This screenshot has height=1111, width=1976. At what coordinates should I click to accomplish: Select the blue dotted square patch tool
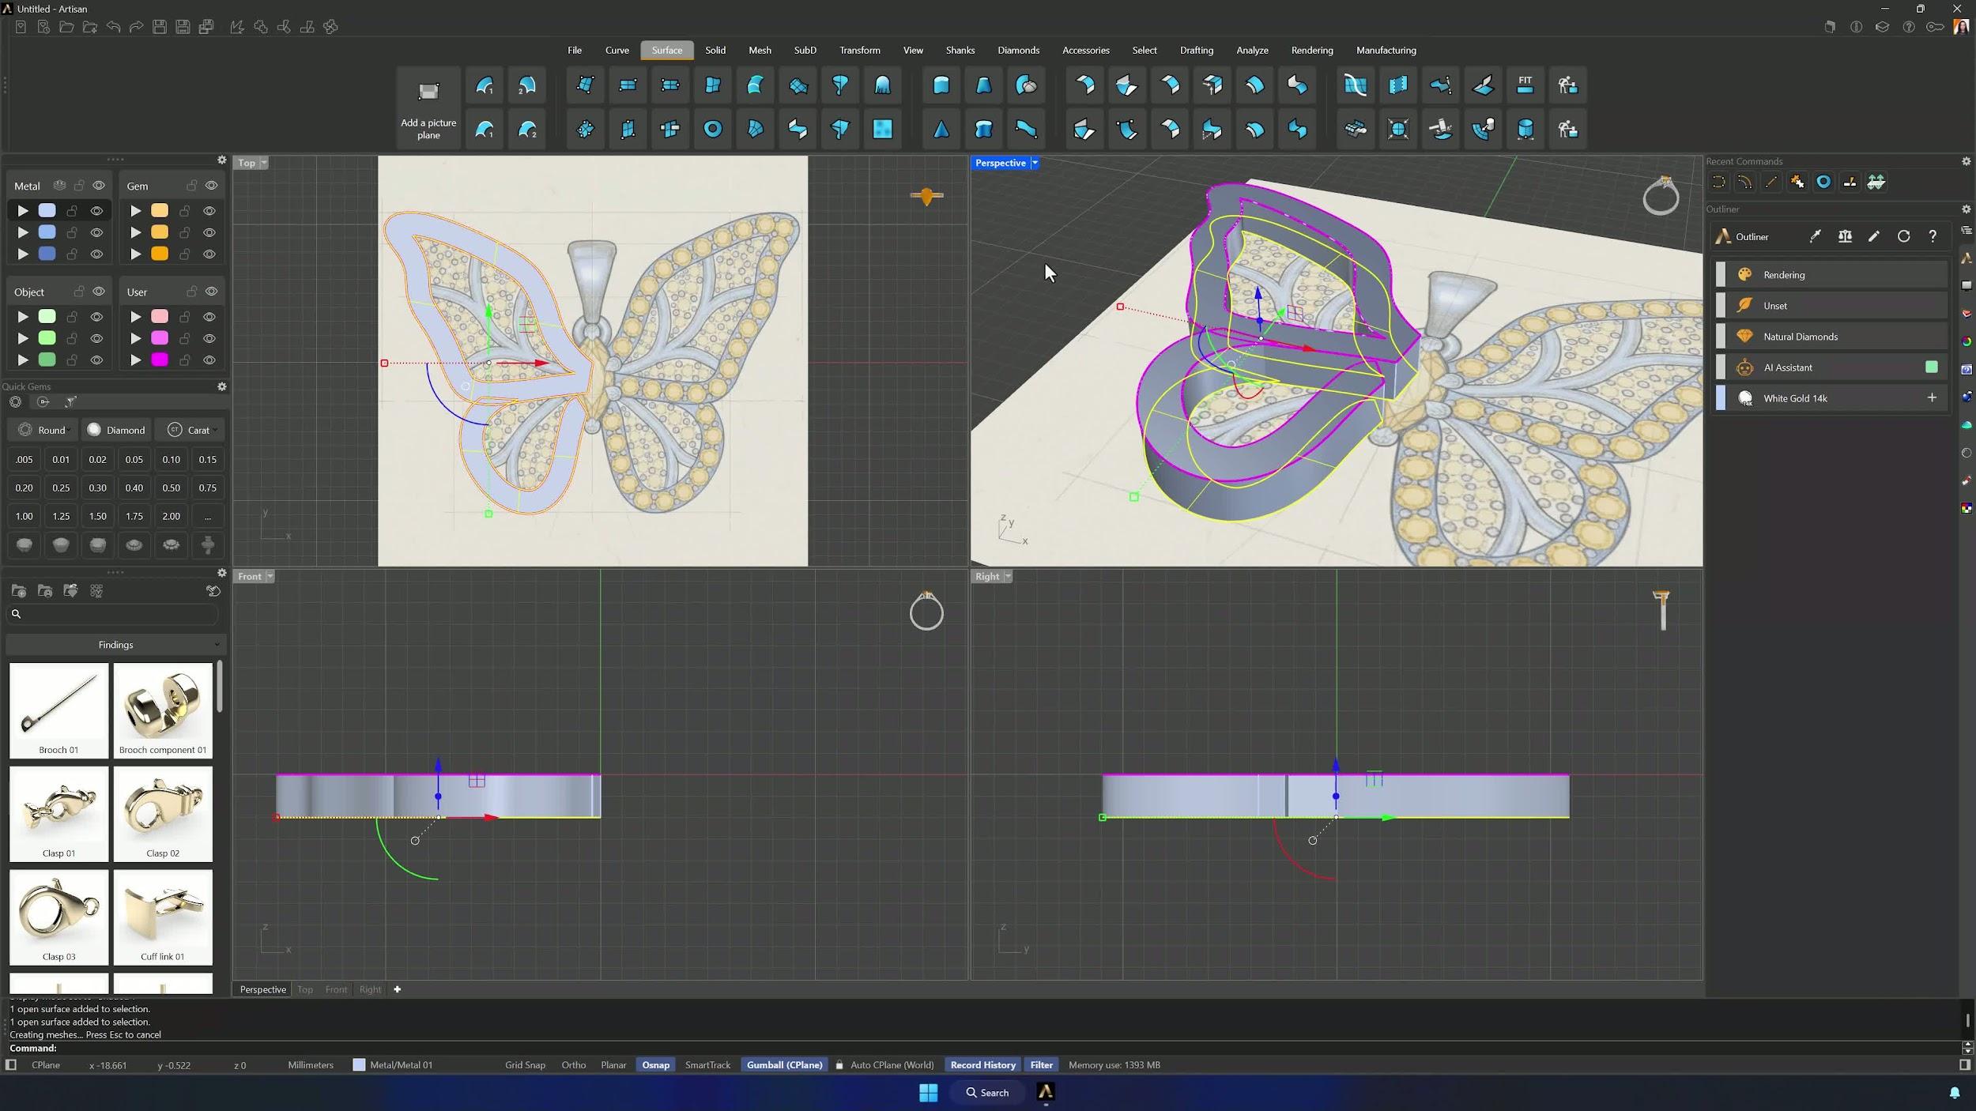882,129
